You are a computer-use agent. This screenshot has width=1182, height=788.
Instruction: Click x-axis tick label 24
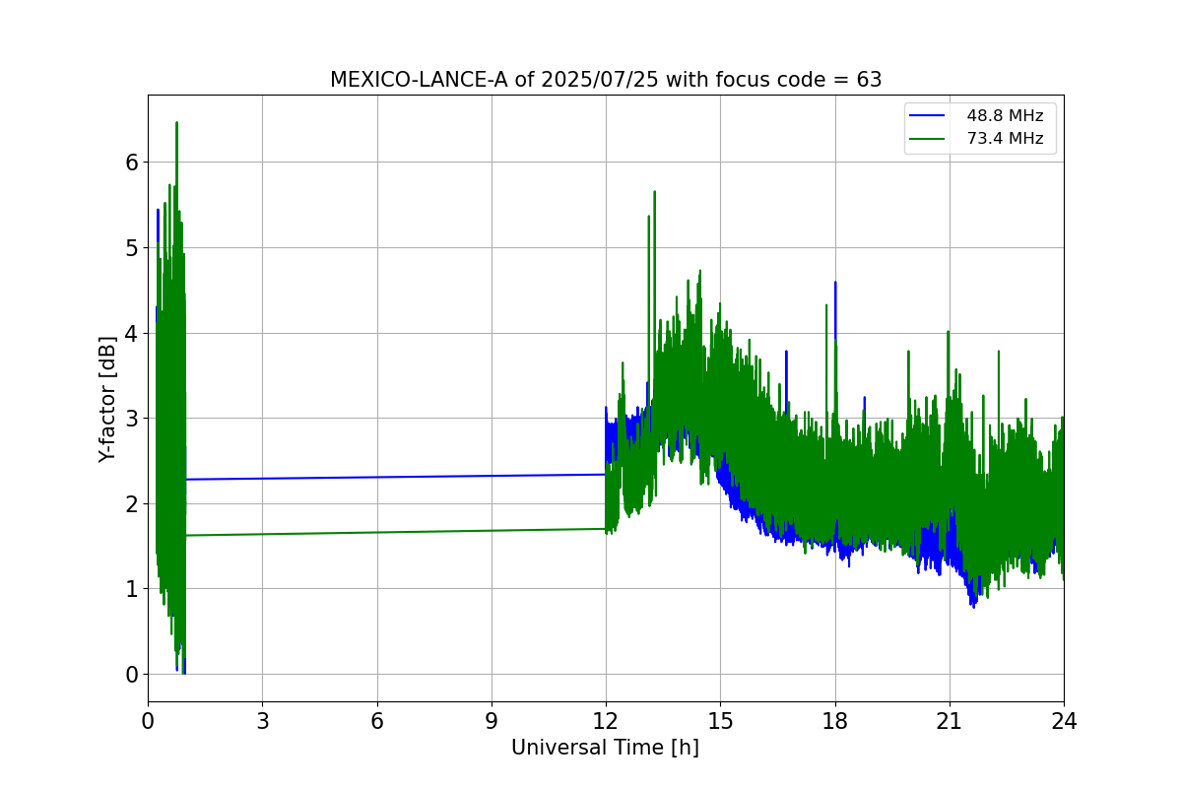point(1064,721)
